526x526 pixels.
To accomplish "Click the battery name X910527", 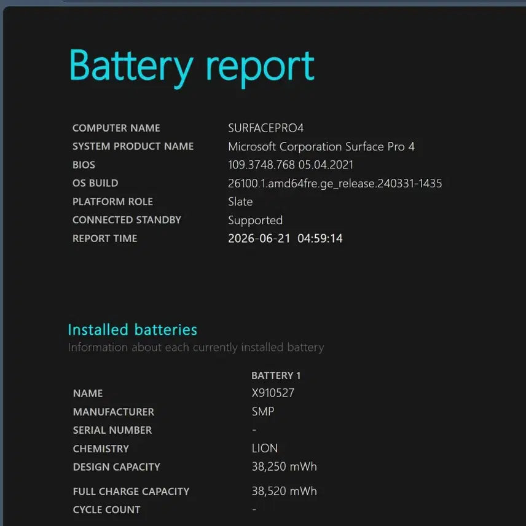I will 273,393.
